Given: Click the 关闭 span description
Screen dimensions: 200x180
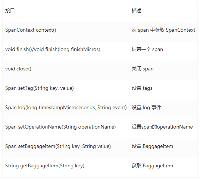Looking at the screenshot, I should pos(143,69).
